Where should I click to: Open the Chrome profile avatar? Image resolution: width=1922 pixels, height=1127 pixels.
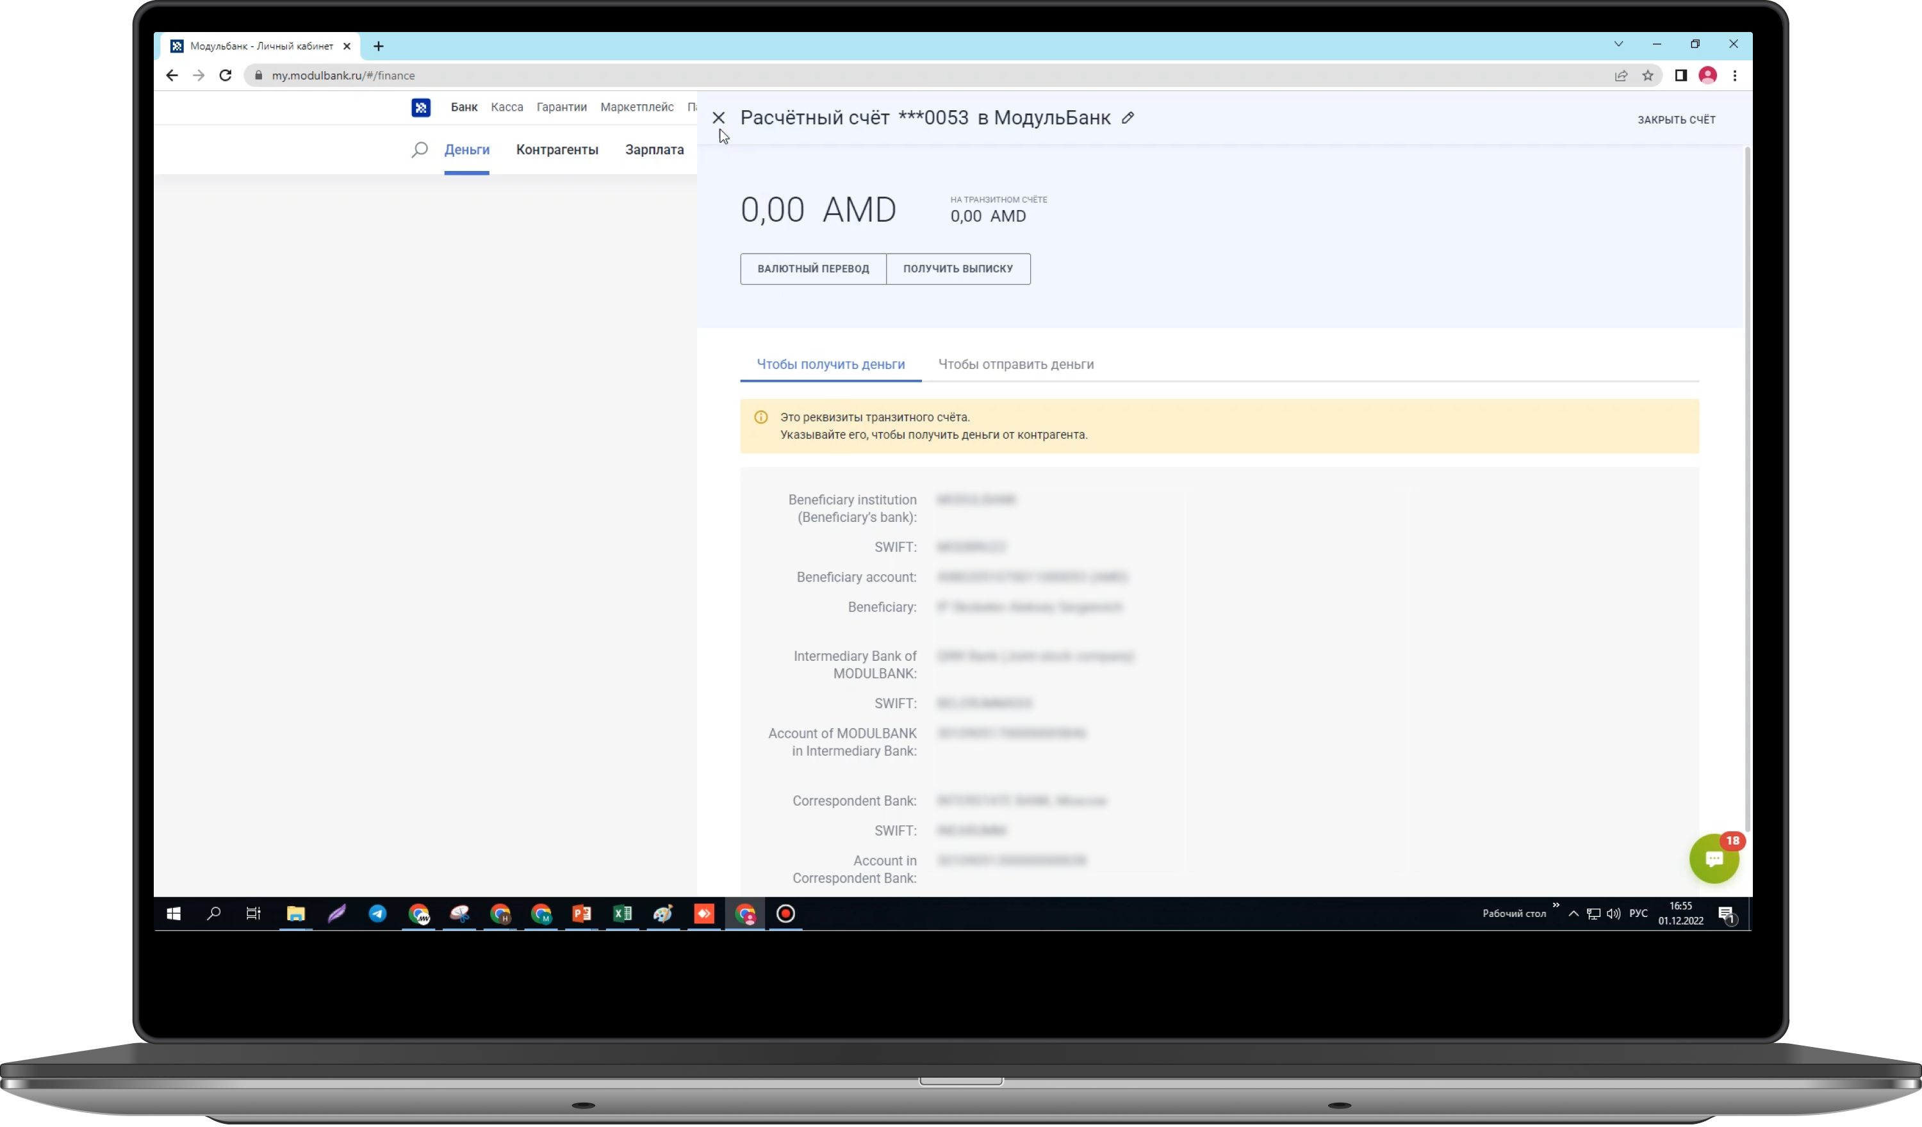pos(1707,76)
